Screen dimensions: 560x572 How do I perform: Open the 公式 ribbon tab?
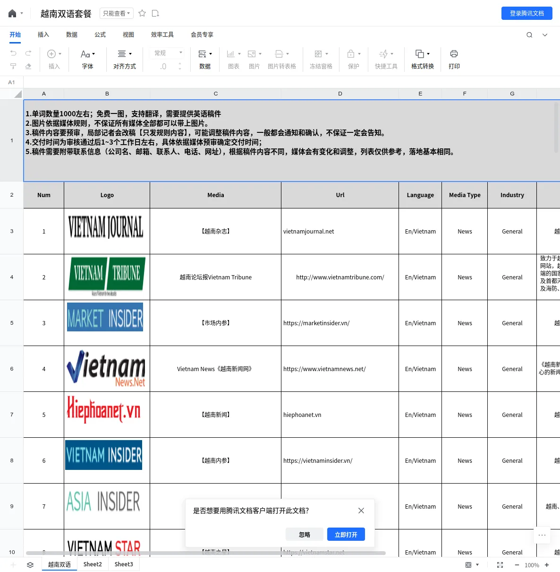pyautogui.click(x=100, y=35)
